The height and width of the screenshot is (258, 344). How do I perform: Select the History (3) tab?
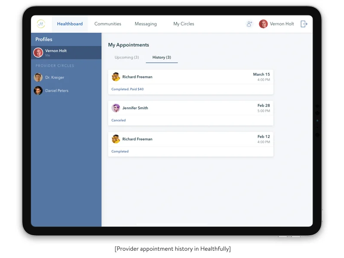click(x=162, y=58)
